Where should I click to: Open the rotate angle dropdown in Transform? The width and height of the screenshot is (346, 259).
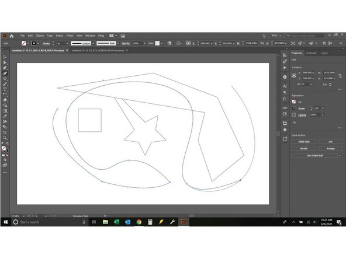coord(312,85)
